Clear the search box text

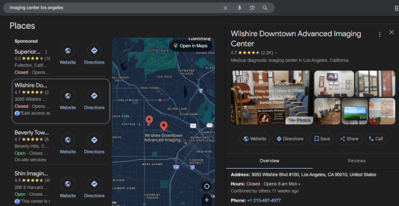pos(225,8)
